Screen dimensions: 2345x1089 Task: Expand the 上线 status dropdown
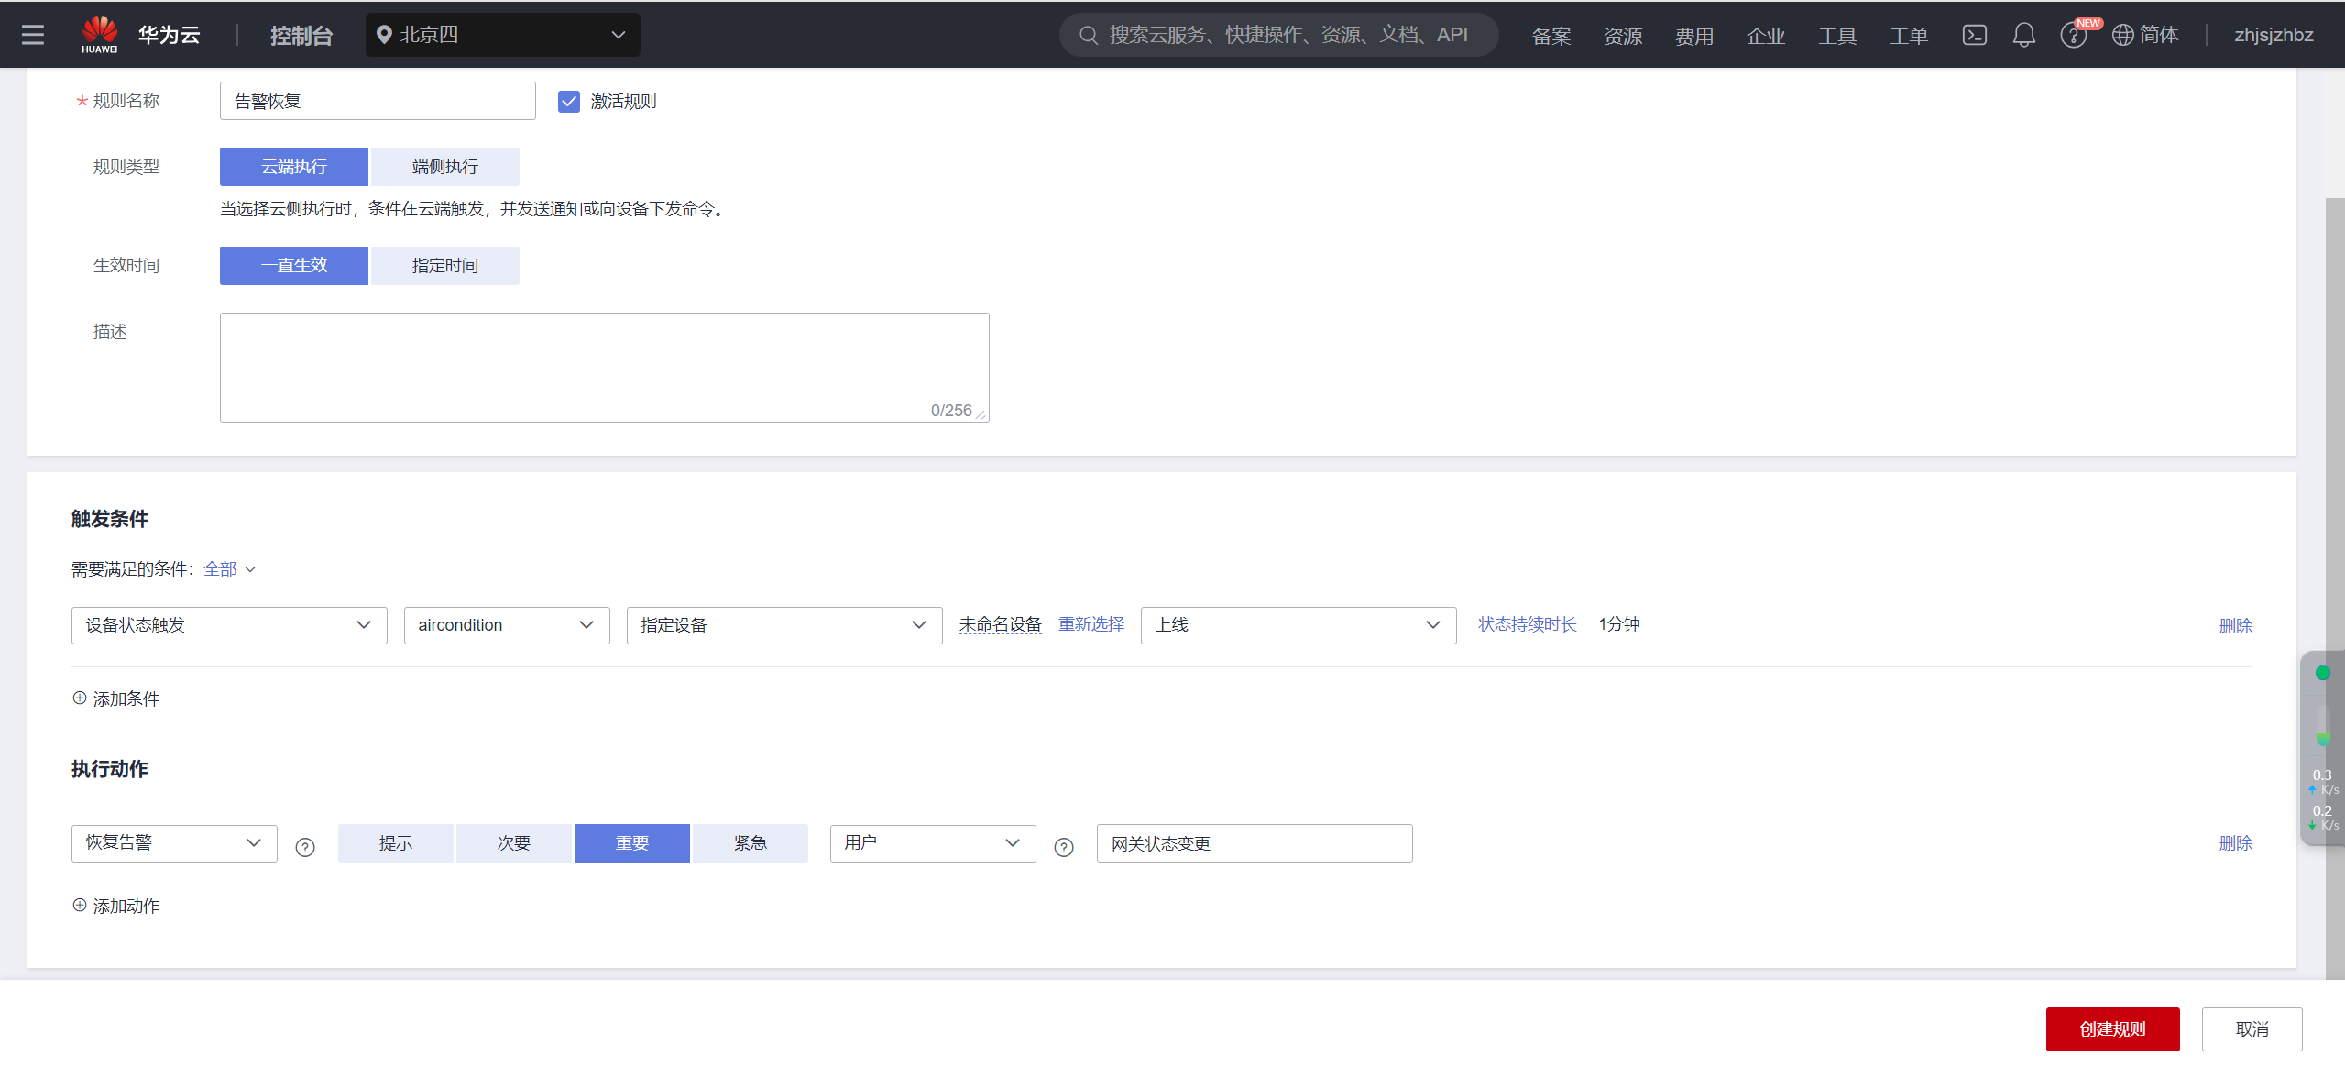click(x=1298, y=625)
